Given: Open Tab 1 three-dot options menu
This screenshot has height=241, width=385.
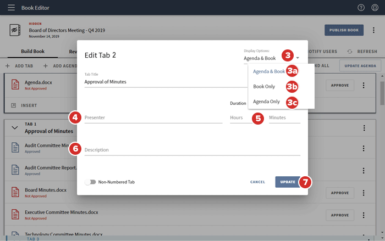Looking at the screenshot, I should [364, 128].
